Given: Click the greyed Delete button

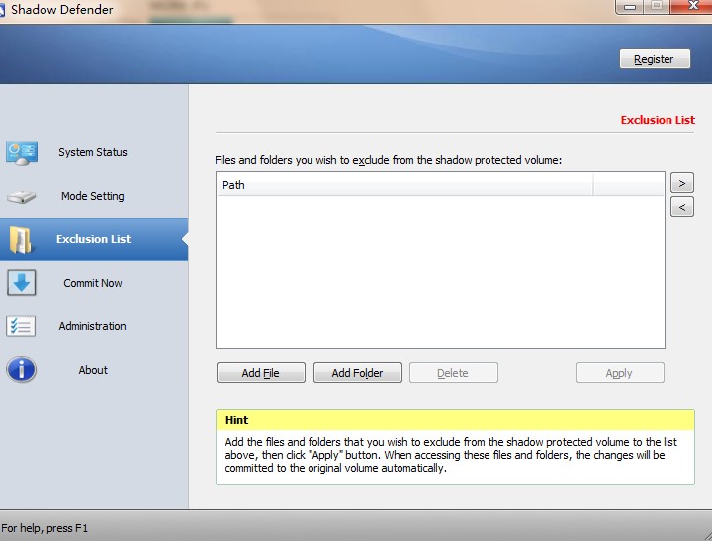Looking at the screenshot, I should [453, 373].
